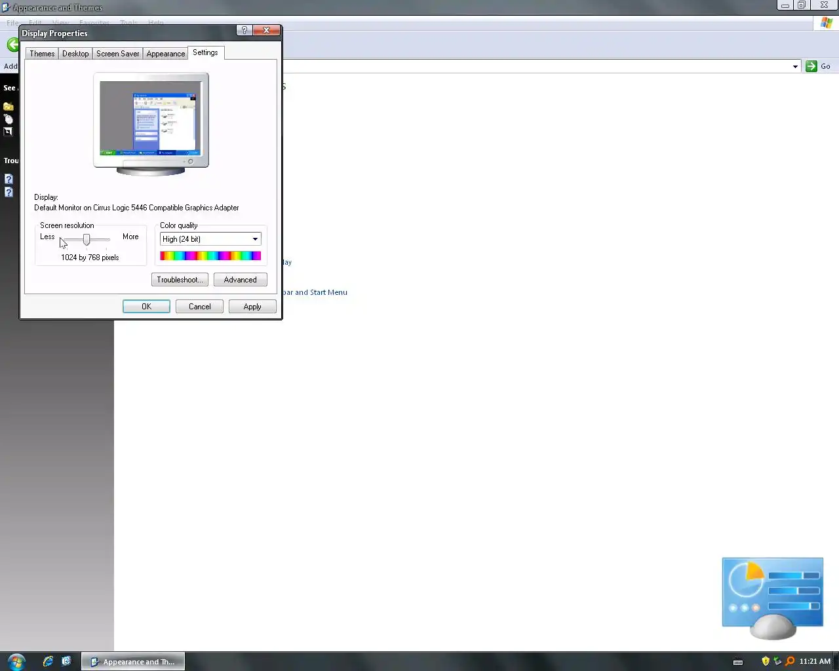Click the Appearance and Themes taskbar button
The image size is (839, 671).
click(x=133, y=662)
